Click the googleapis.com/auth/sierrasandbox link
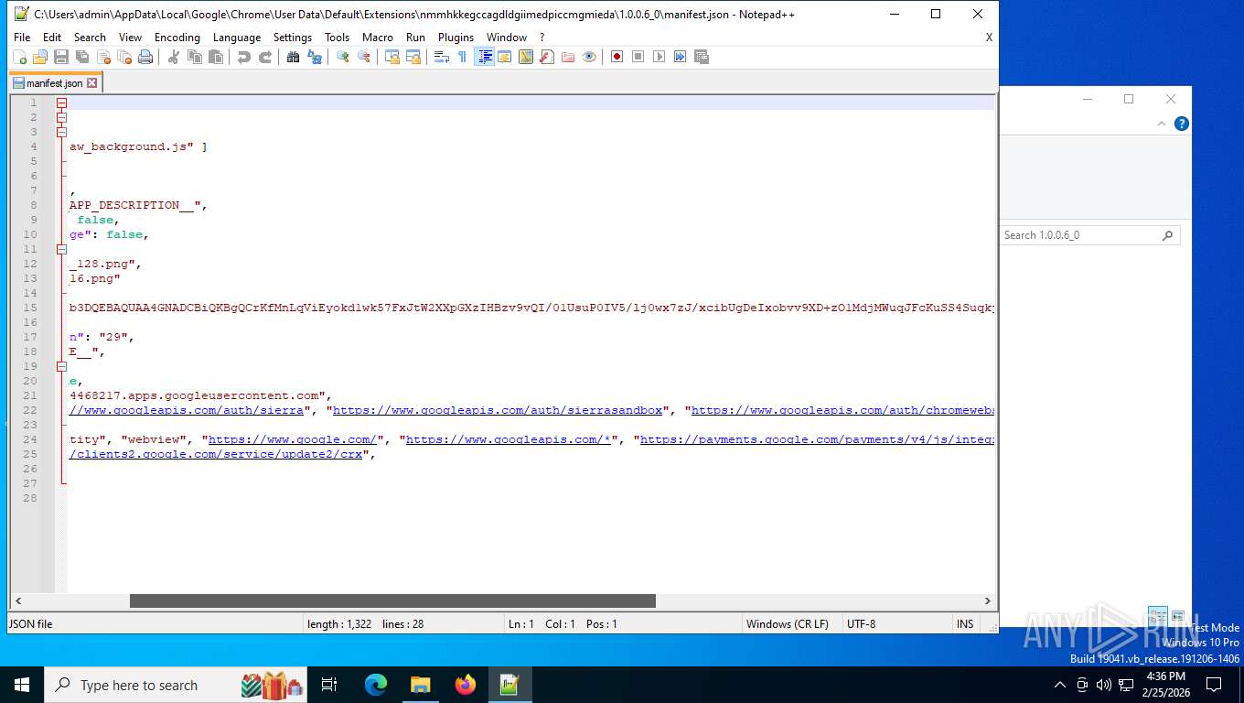The image size is (1244, 703). click(498, 410)
